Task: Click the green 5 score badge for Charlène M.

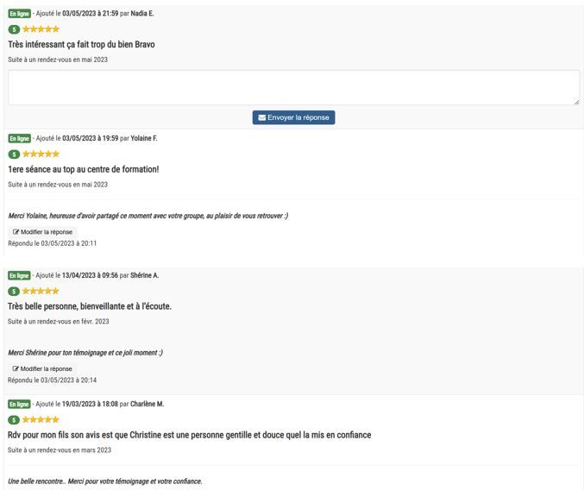Action: (x=14, y=420)
